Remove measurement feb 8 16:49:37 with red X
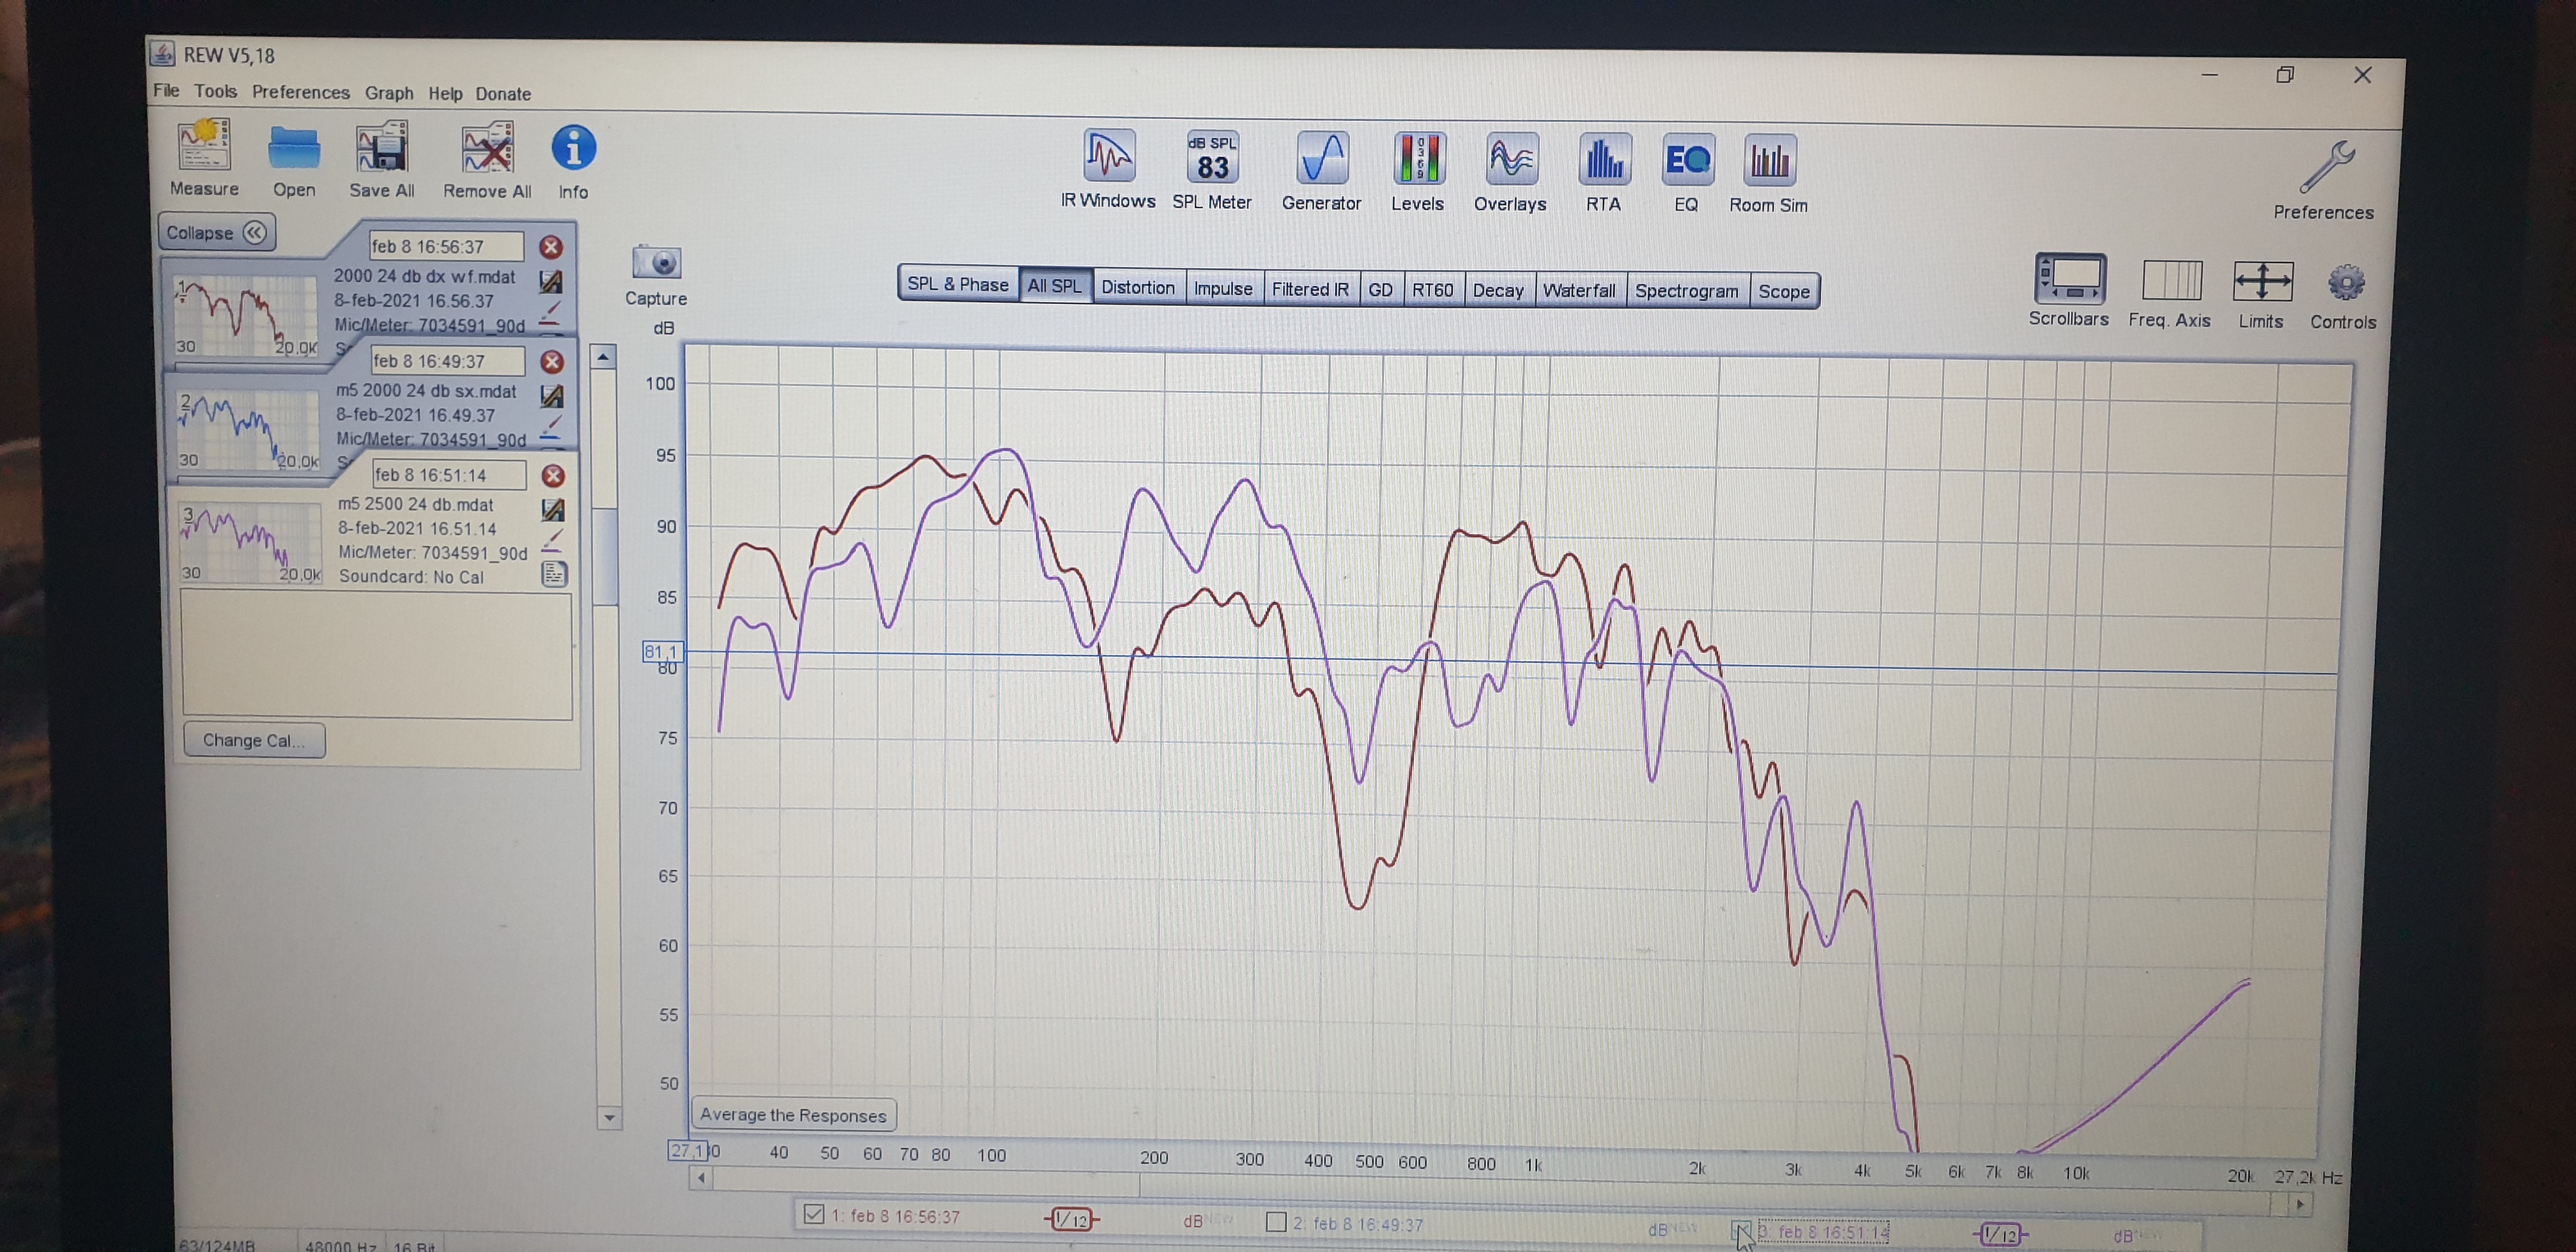Viewport: 2576px width, 1252px height. point(552,362)
